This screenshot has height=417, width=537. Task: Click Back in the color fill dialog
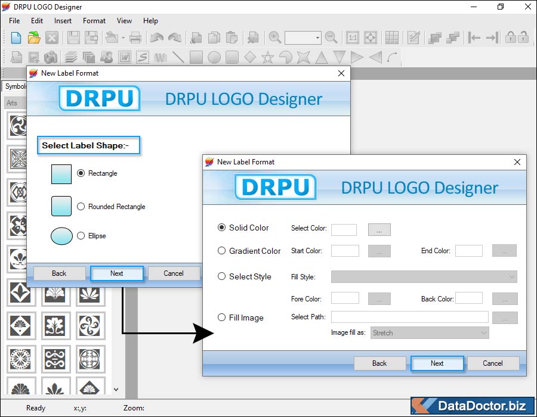pyautogui.click(x=379, y=363)
